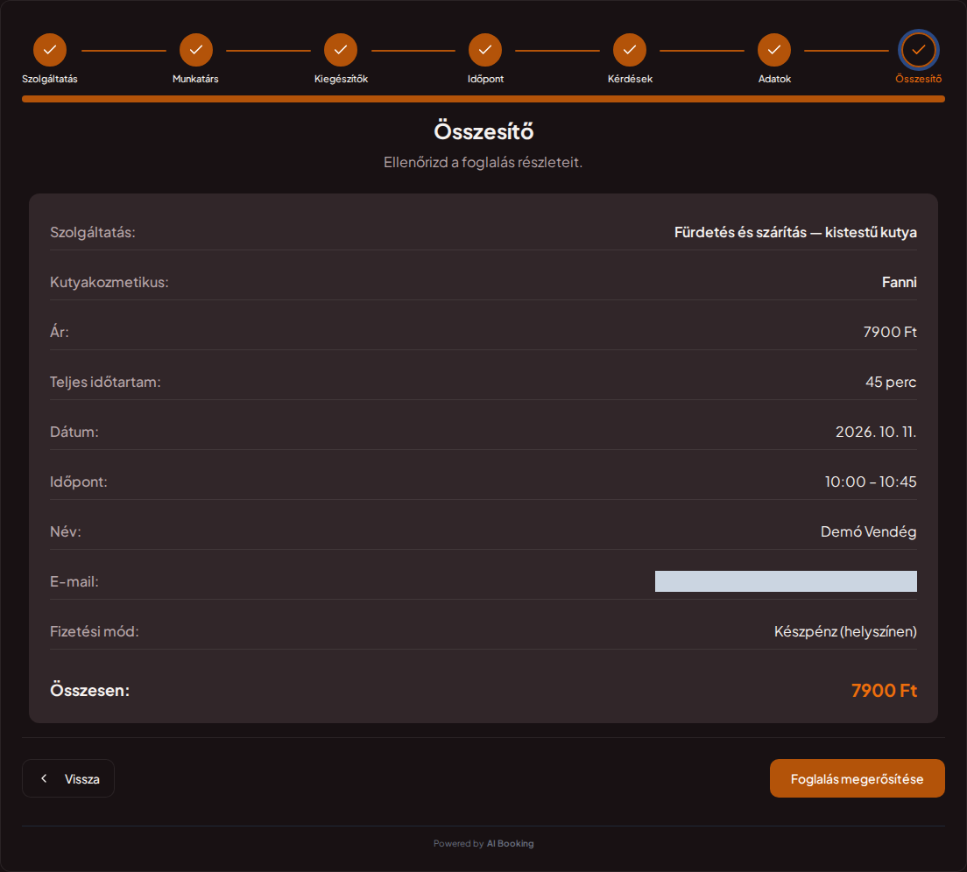Click the redacted E-mail value field
Screen dimensions: 967x872
(786, 581)
